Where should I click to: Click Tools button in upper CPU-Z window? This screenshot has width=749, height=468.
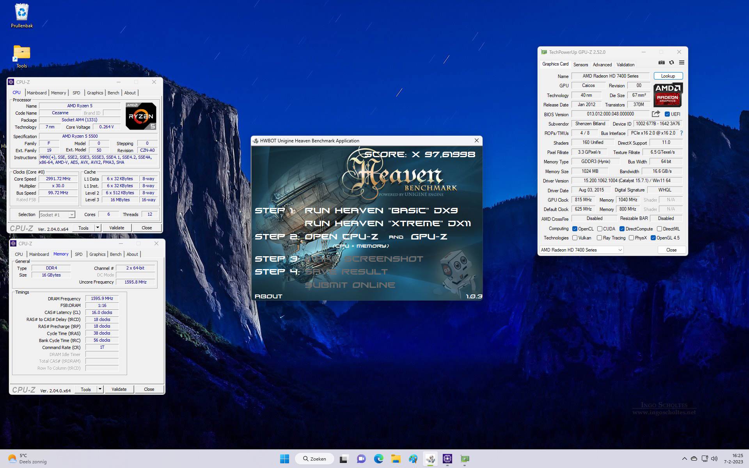[83, 228]
